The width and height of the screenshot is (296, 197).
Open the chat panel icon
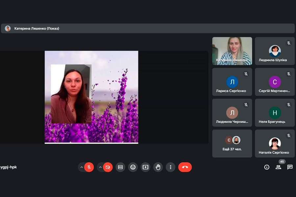(290, 167)
